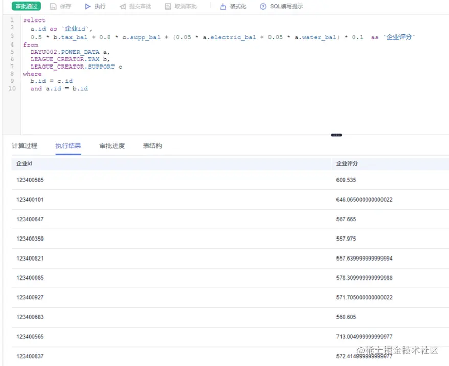Click LEAGUE_CREATOR.TAX in the SQL editor
Image resolution: width=449 pixels, height=366 pixels.
[65, 59]
